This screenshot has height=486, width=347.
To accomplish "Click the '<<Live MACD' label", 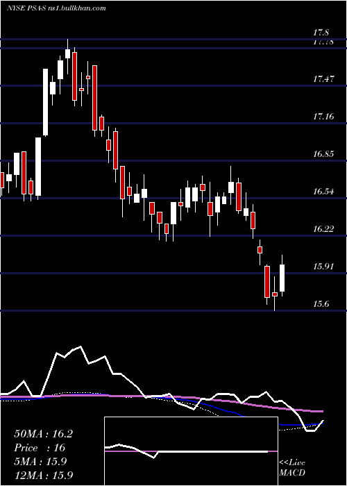I will point(292,467).
